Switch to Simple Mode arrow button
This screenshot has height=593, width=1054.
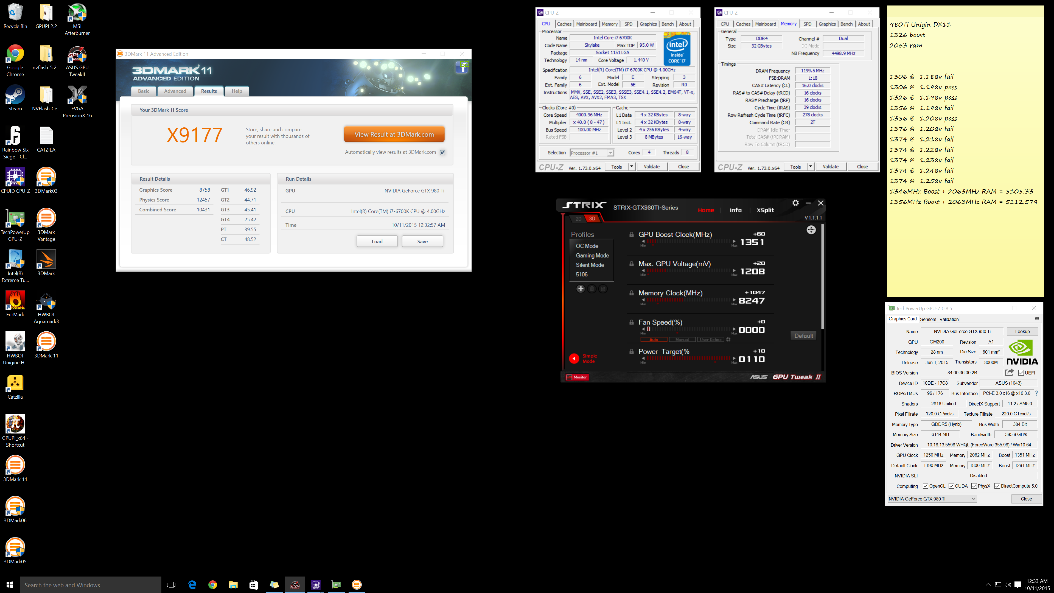point(574,359)
